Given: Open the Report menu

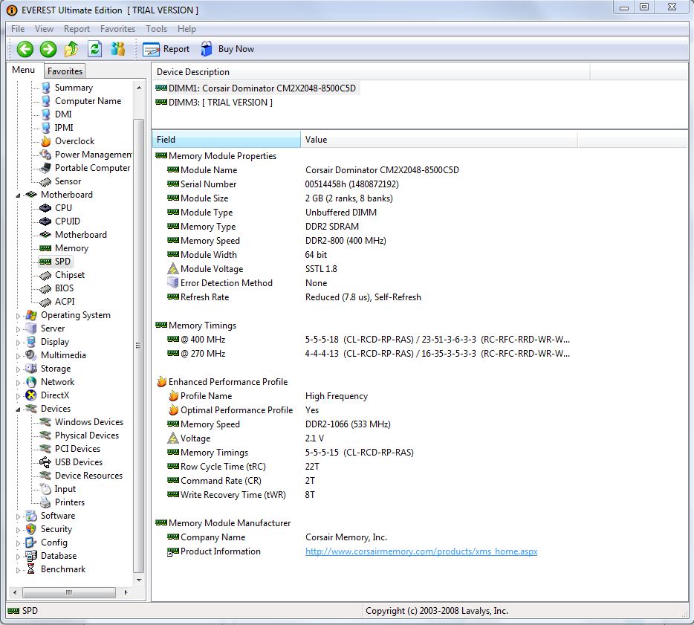Looking at the screenshot, I should [x=77, y=29].
